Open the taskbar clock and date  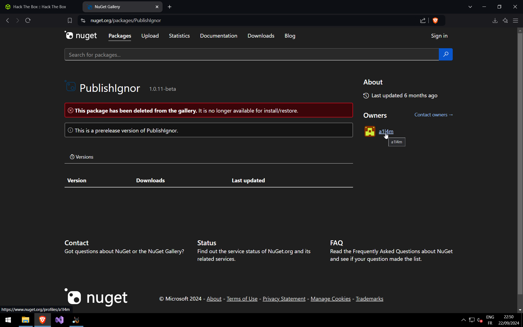pyautogui.click(x=509, y=320)
